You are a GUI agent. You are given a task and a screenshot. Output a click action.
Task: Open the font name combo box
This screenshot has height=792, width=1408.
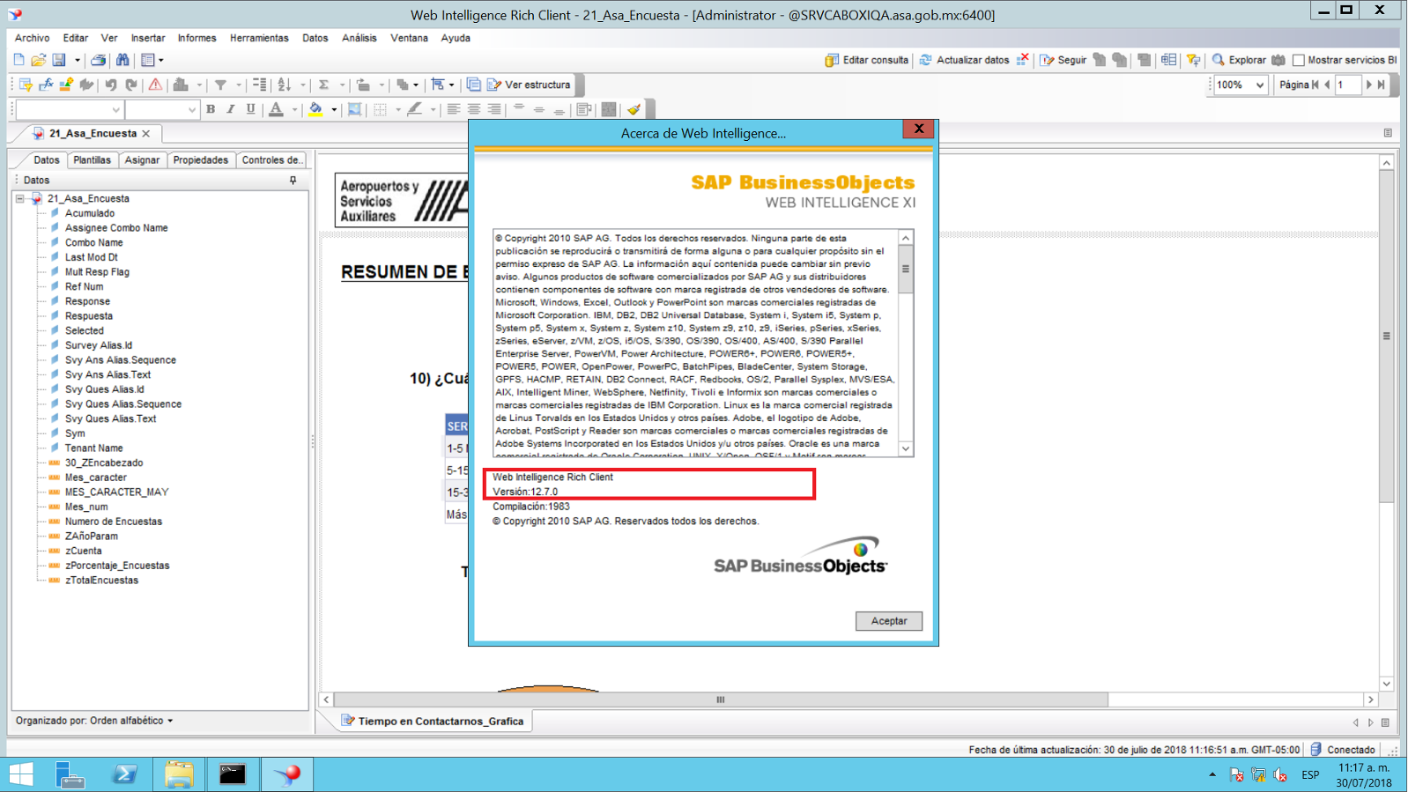click(69, 109)
